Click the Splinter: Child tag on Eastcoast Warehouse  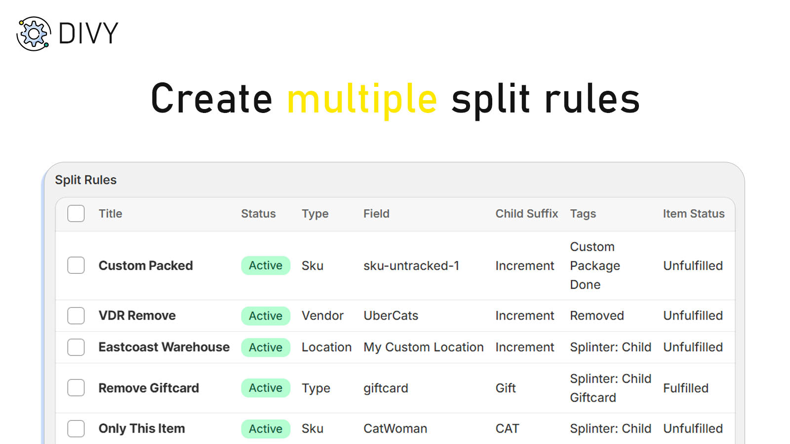611,347
